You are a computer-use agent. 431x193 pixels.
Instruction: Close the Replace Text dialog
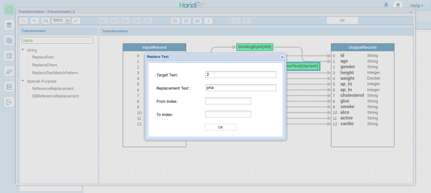point(282,57)
